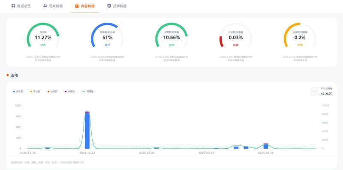The image size is (343, 170).
Task: Click the 中等 rating label
Action: tap(300, 45)
